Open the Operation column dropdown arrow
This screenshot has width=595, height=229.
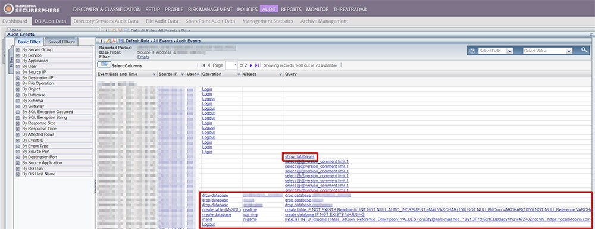point(239,74)
